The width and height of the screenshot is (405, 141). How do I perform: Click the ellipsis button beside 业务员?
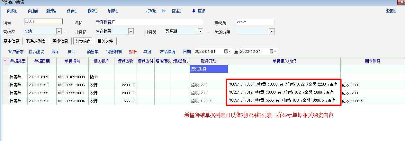click(207, 32)
